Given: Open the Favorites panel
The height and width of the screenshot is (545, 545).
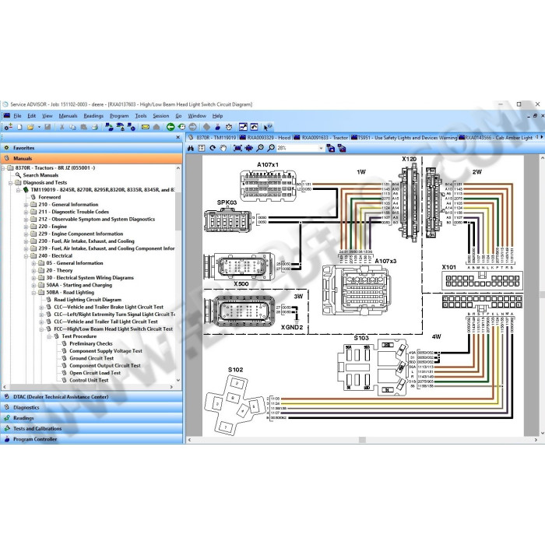Looking at the screenshot, I should (91, 148).
